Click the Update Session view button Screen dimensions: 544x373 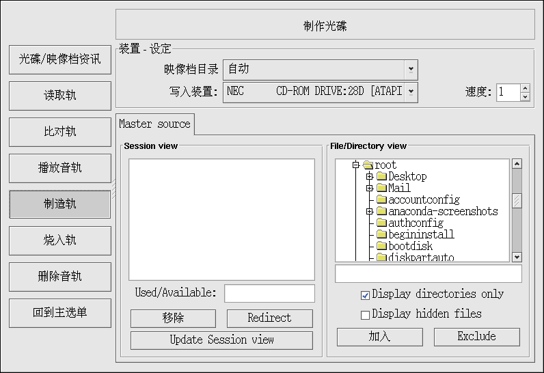coord(221,340)
